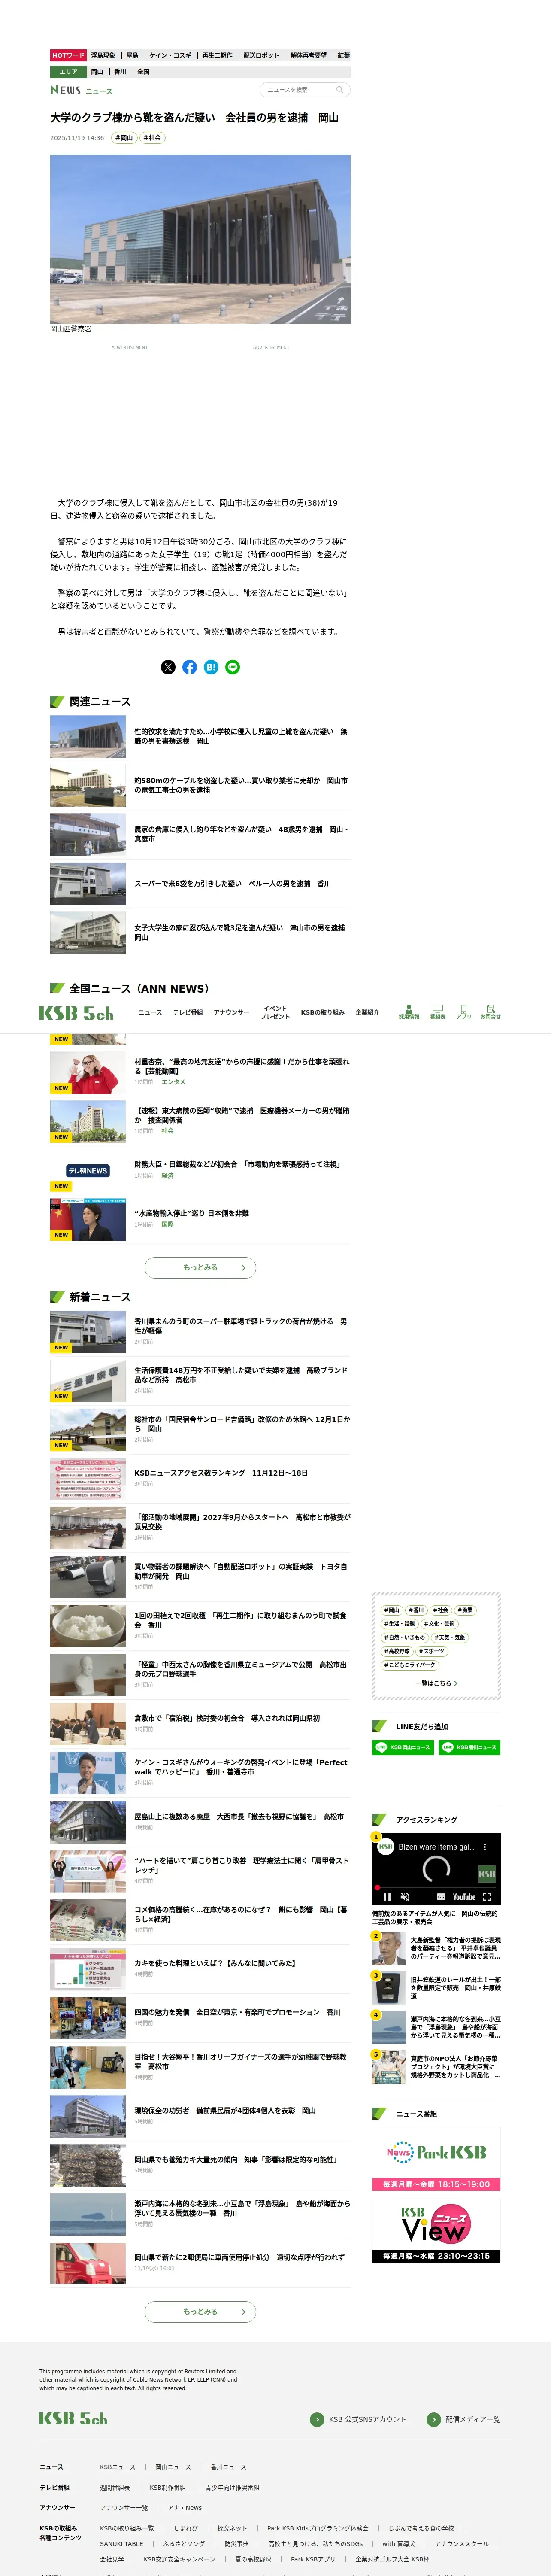Click もっとみる under 全国ニュース
The image size is (551, 2576).
(x=200, y=1267)
